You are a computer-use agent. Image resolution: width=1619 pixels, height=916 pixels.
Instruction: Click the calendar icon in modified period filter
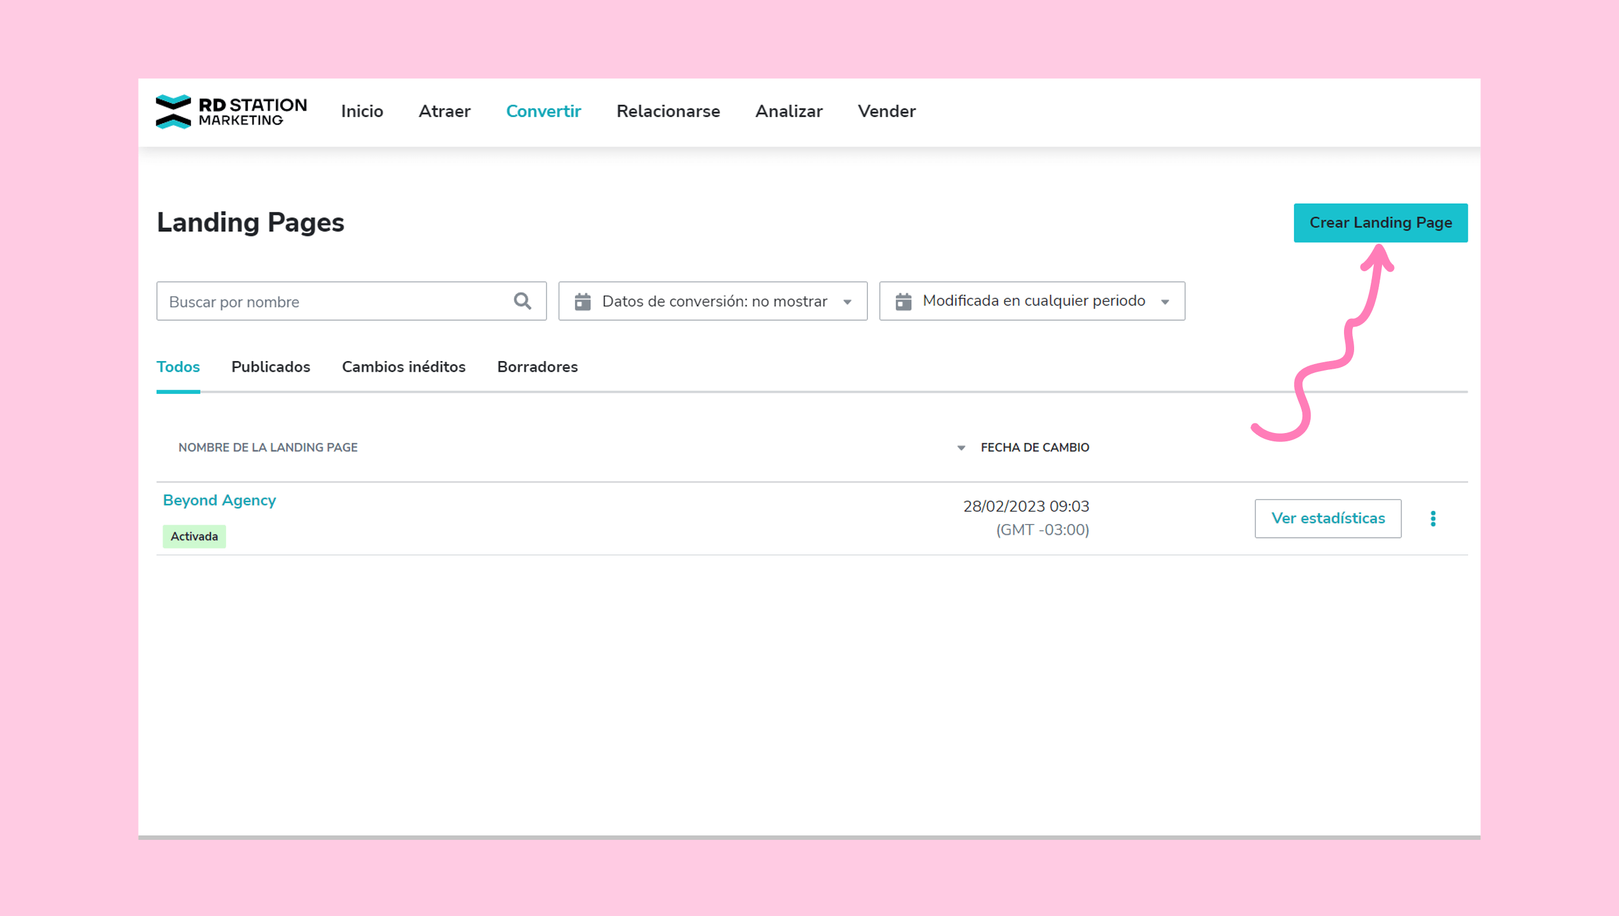904,302
